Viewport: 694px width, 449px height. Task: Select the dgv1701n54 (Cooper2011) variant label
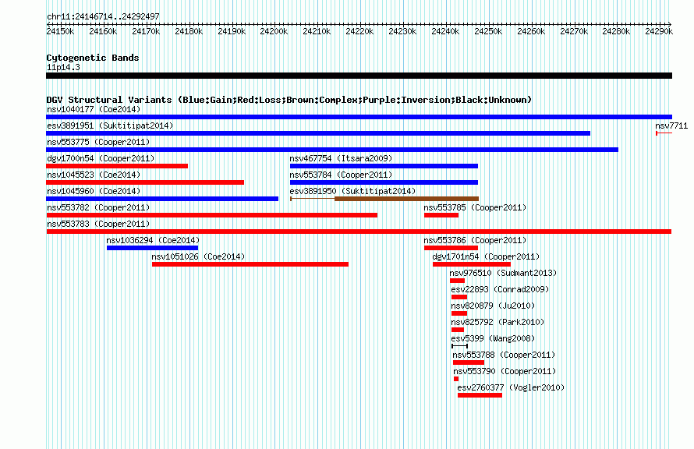(x=486, y=256)
